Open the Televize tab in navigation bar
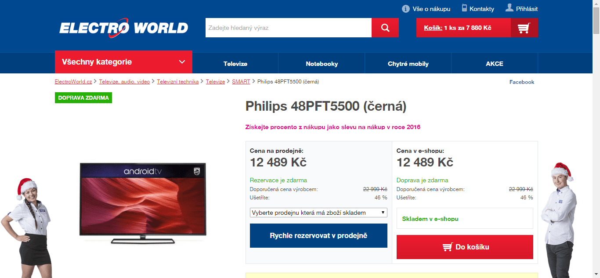The width and height of the screenshot is (600, 278). [x=235, y=64]
